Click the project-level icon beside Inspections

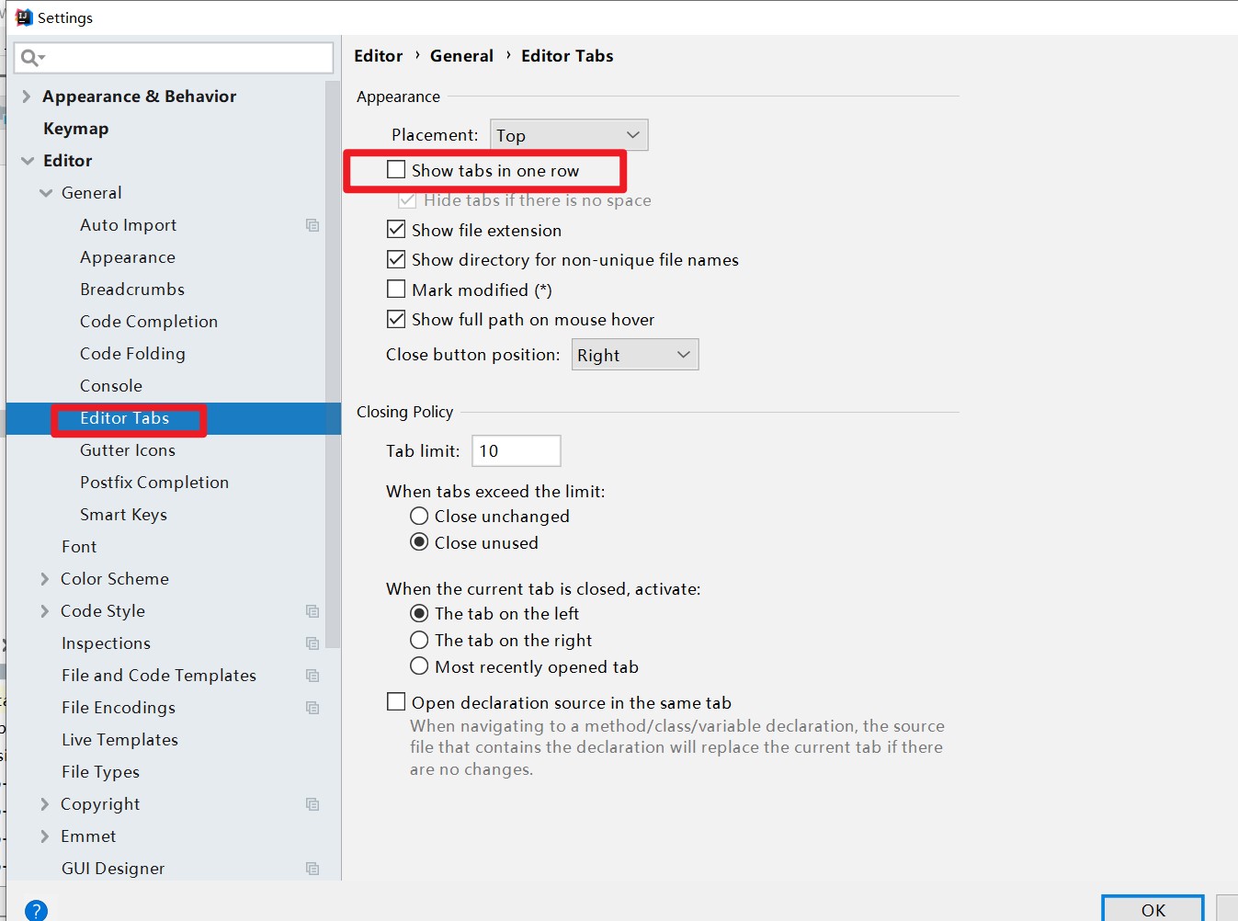[312, 643]
